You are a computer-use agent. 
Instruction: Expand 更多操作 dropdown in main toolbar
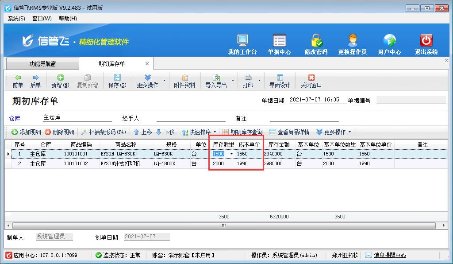165,81
